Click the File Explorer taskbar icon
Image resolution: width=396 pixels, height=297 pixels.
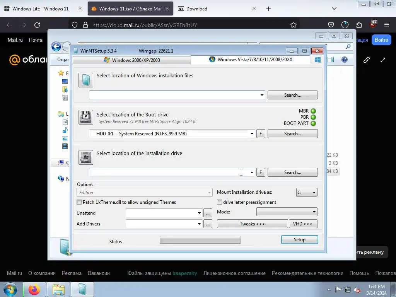click(x=58, y=289)
